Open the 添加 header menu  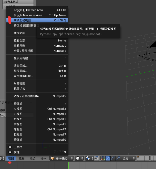point(33,158)
